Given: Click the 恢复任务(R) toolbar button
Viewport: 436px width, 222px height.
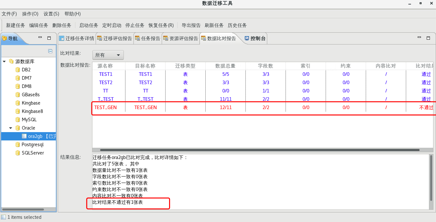Looking at the screenshot, I should coord(161,25).
